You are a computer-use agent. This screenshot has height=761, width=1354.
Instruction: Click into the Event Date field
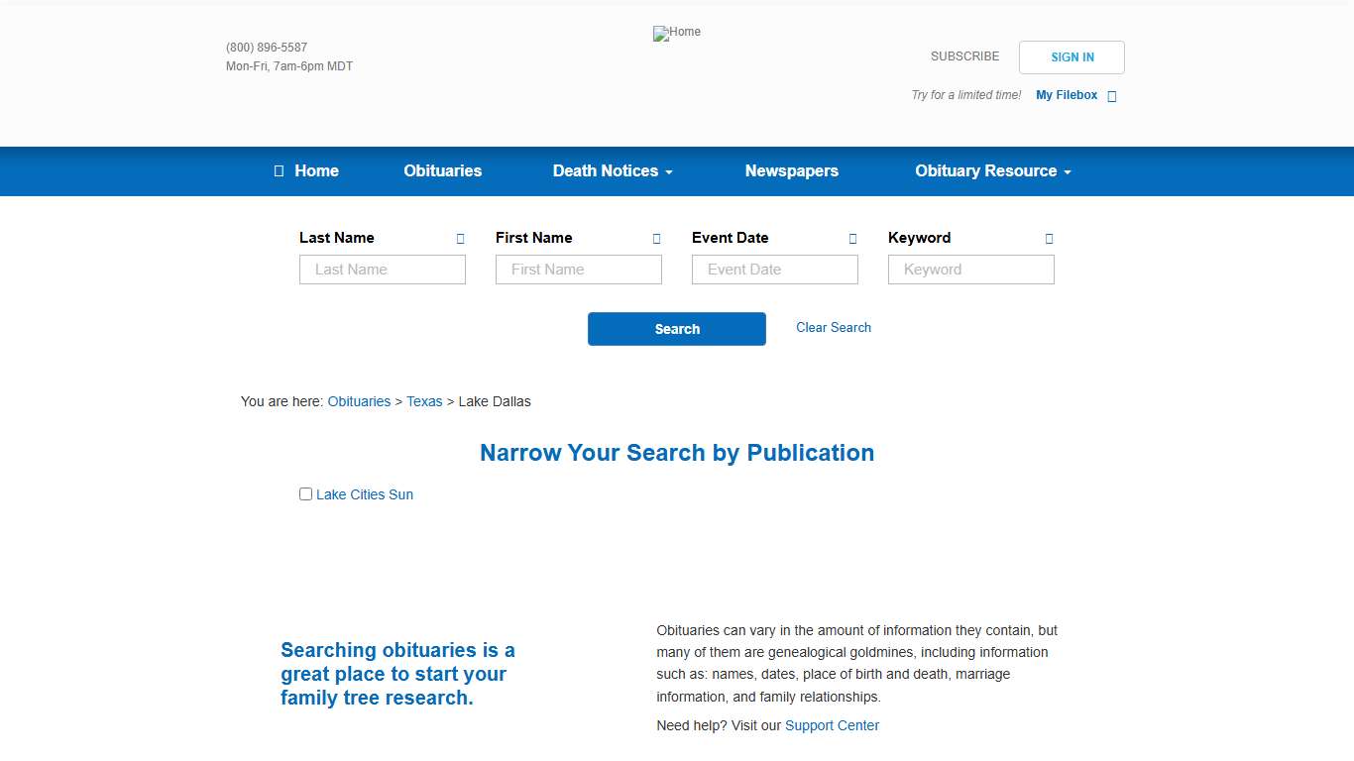774,270
